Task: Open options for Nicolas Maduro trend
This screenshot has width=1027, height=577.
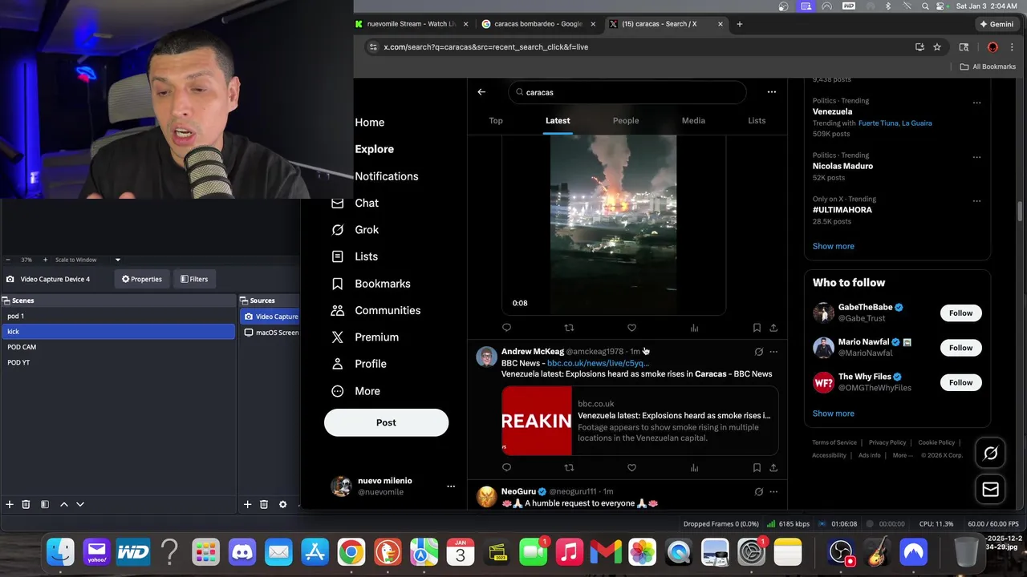Action: (976, 157)
